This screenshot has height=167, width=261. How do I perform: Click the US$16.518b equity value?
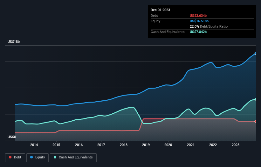199,21
